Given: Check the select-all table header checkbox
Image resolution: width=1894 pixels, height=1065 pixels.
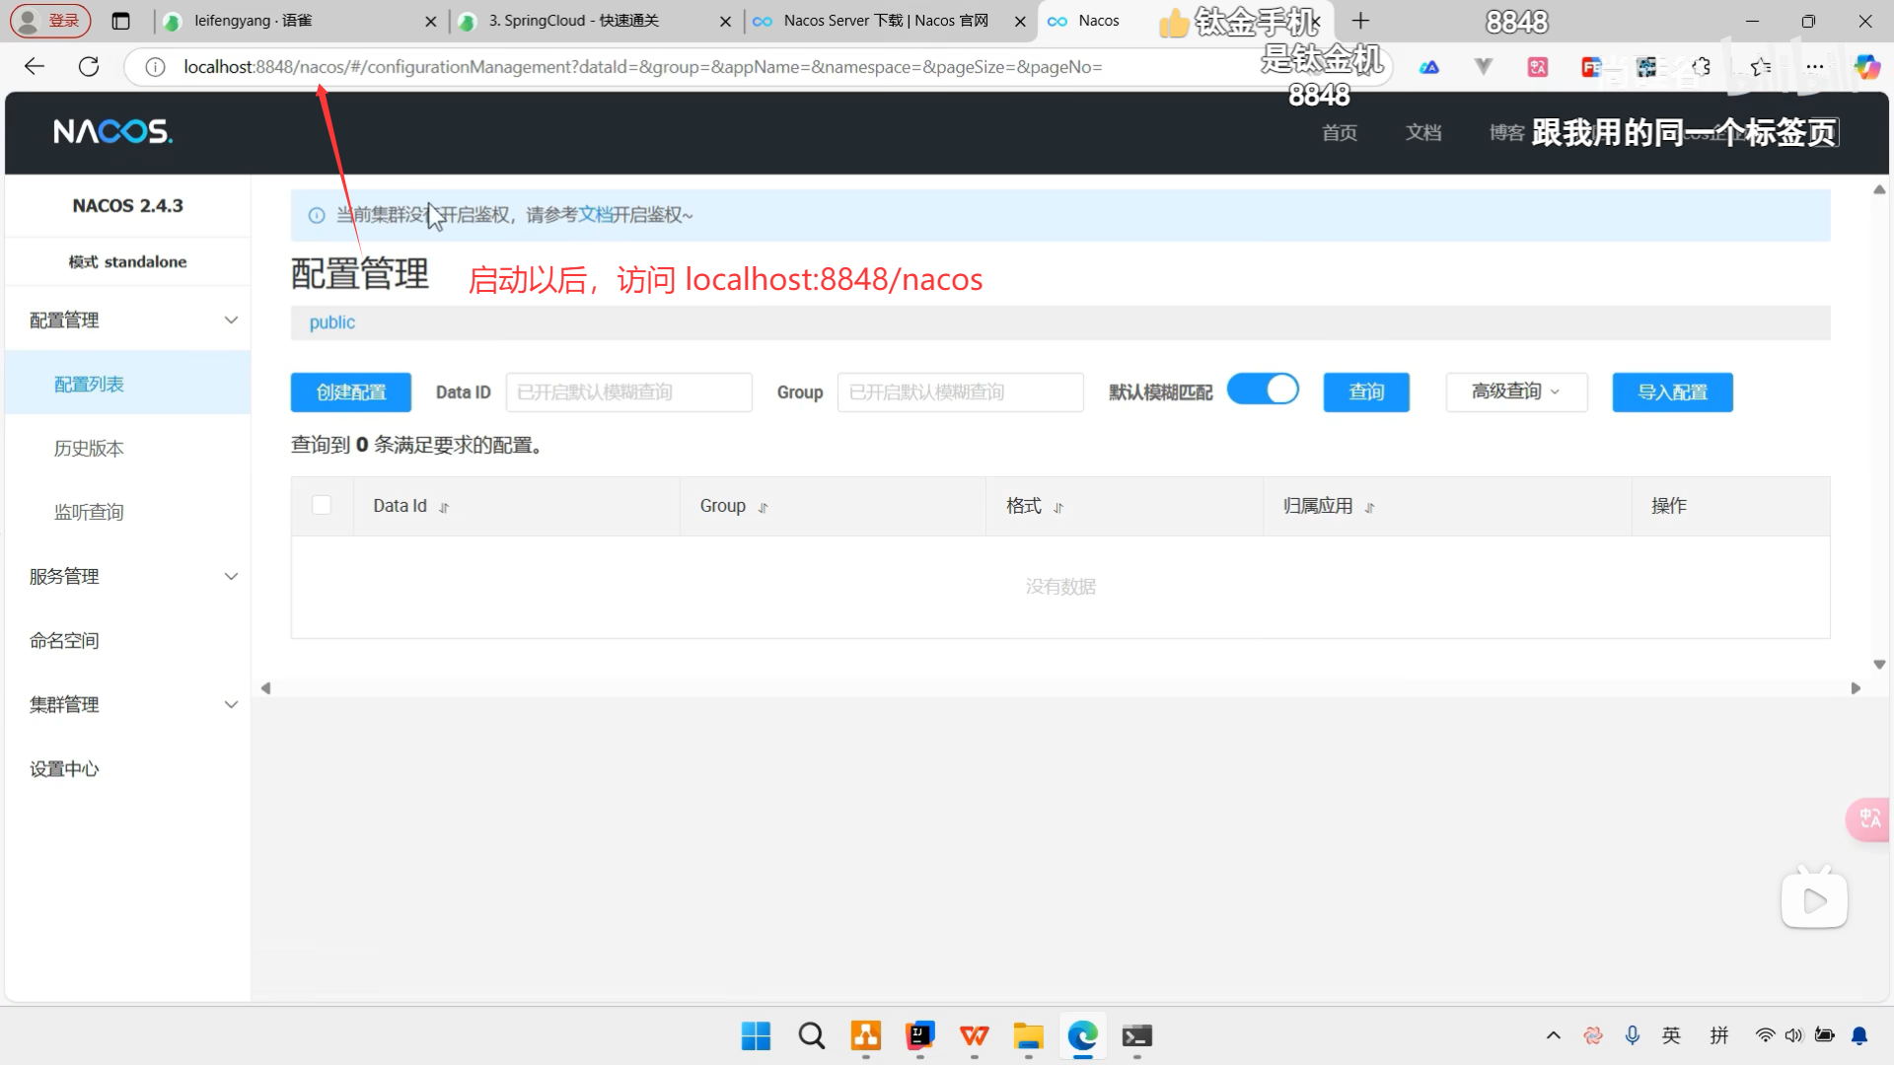Looking at the screenshot, I should point(322,505).
